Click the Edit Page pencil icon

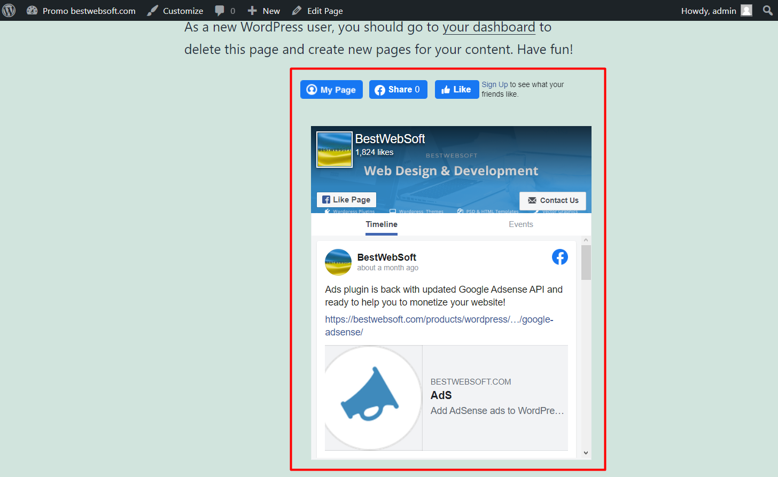(x=297, y=11)
